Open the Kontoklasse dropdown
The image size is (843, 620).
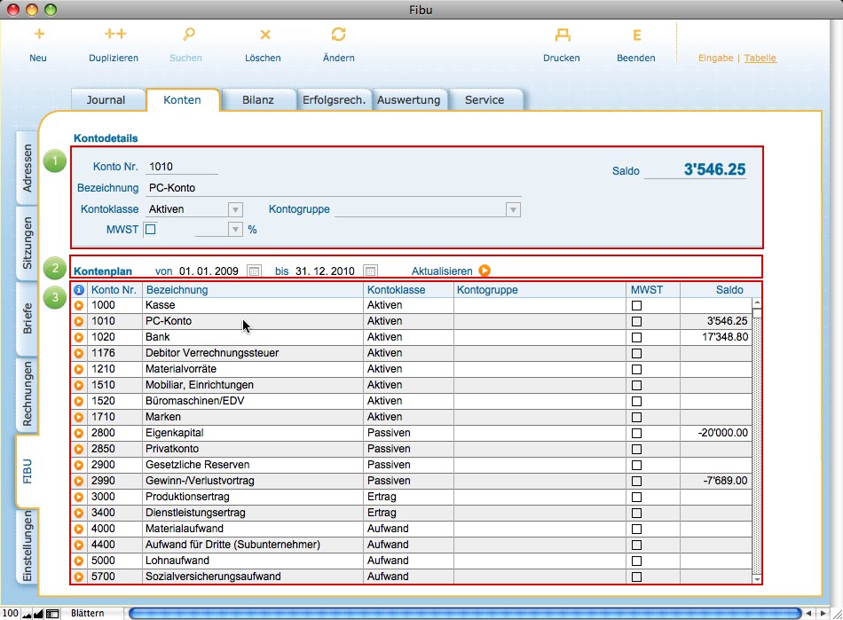tap(235, 209)
